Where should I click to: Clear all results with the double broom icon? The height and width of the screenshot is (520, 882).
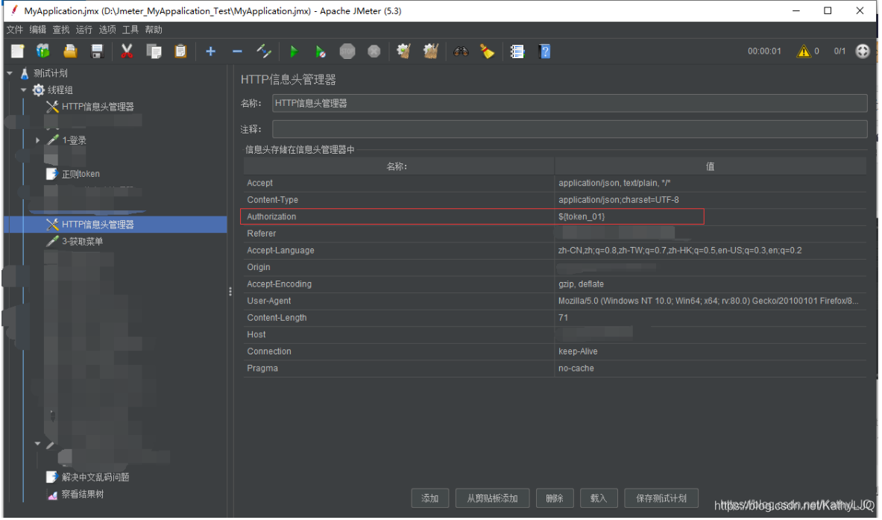pyautogui.click(x=431, y=51)
